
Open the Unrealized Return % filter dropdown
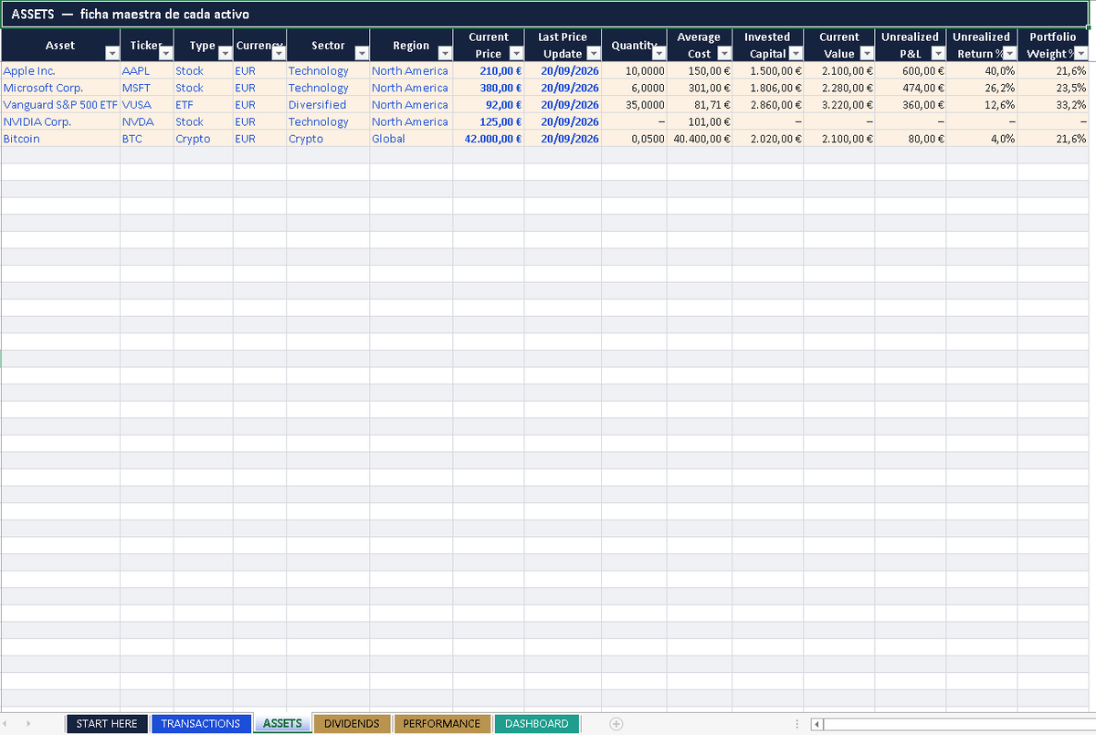pos(1009,54)
